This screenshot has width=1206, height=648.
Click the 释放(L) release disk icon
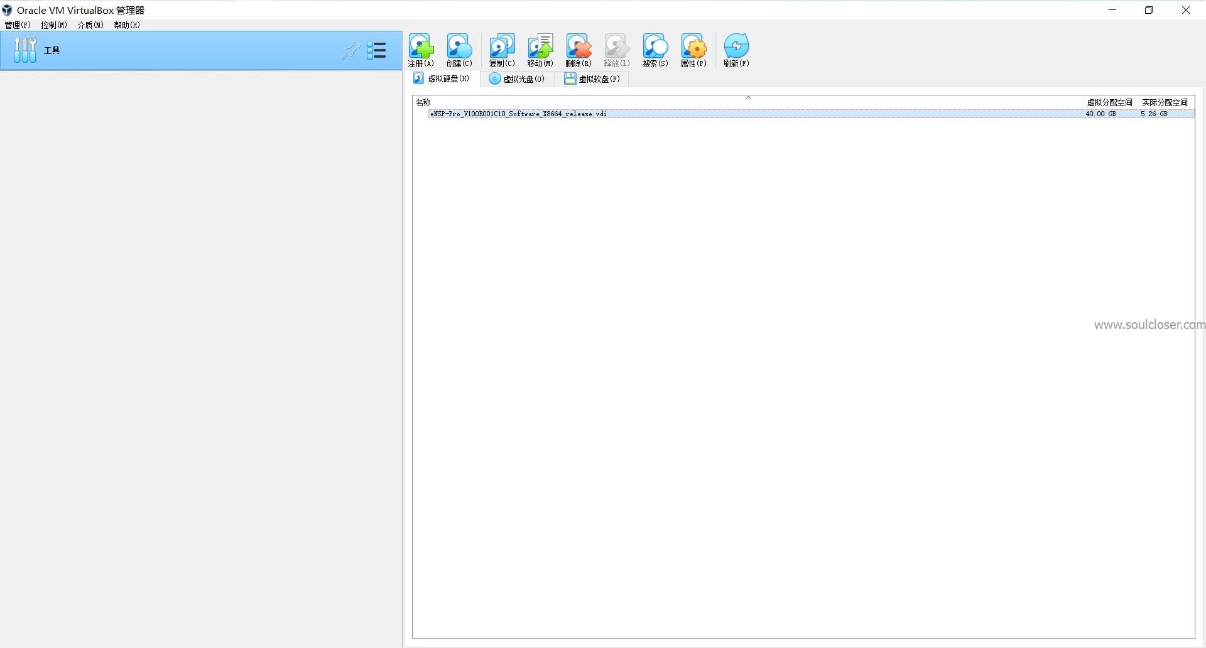[x=617, y=50]
